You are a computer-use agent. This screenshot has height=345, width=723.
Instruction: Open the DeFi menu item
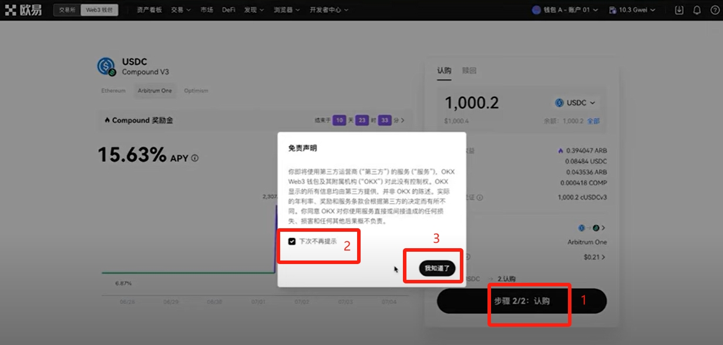pos(228,10)
